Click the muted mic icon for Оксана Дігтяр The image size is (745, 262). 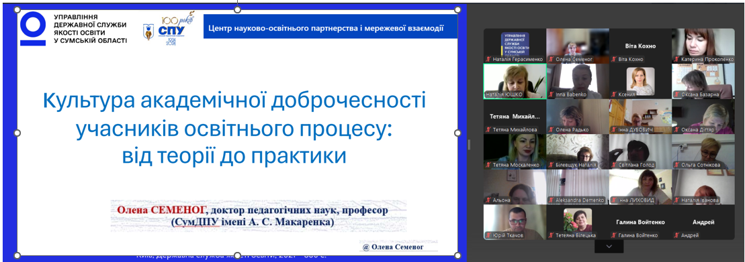[676, 130]
